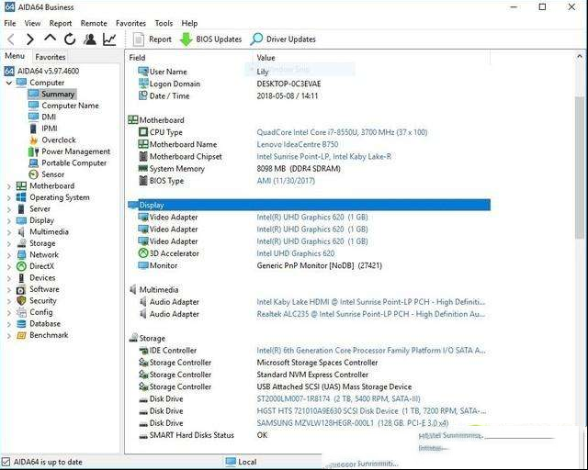Click the Portable Computer laptop icon
588x470 pixels.
pos(34,163)
